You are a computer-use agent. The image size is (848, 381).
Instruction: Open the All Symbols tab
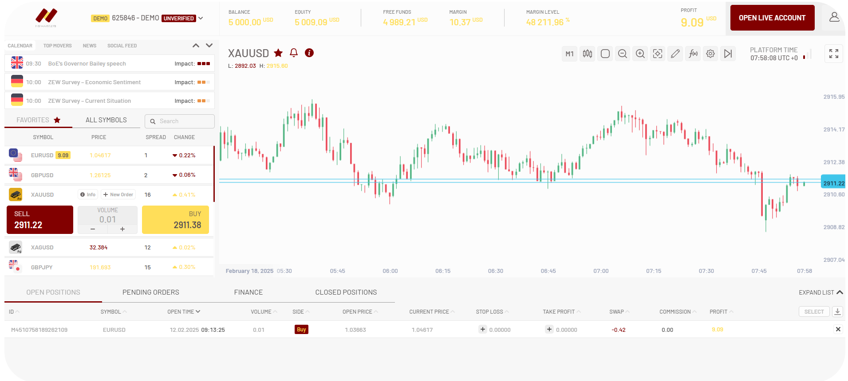click(x=106, y=120)
